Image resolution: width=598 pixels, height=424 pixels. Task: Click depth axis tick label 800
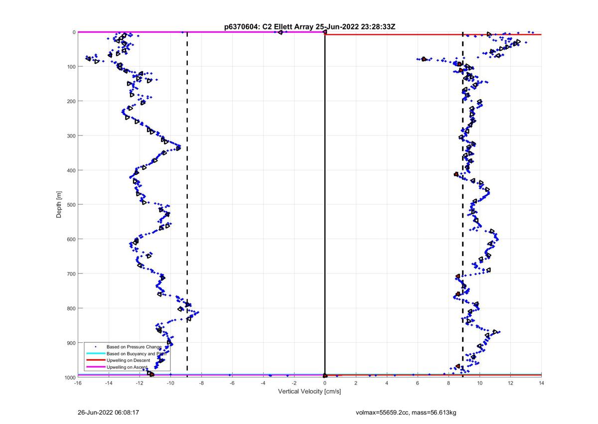tap(71, 308)
